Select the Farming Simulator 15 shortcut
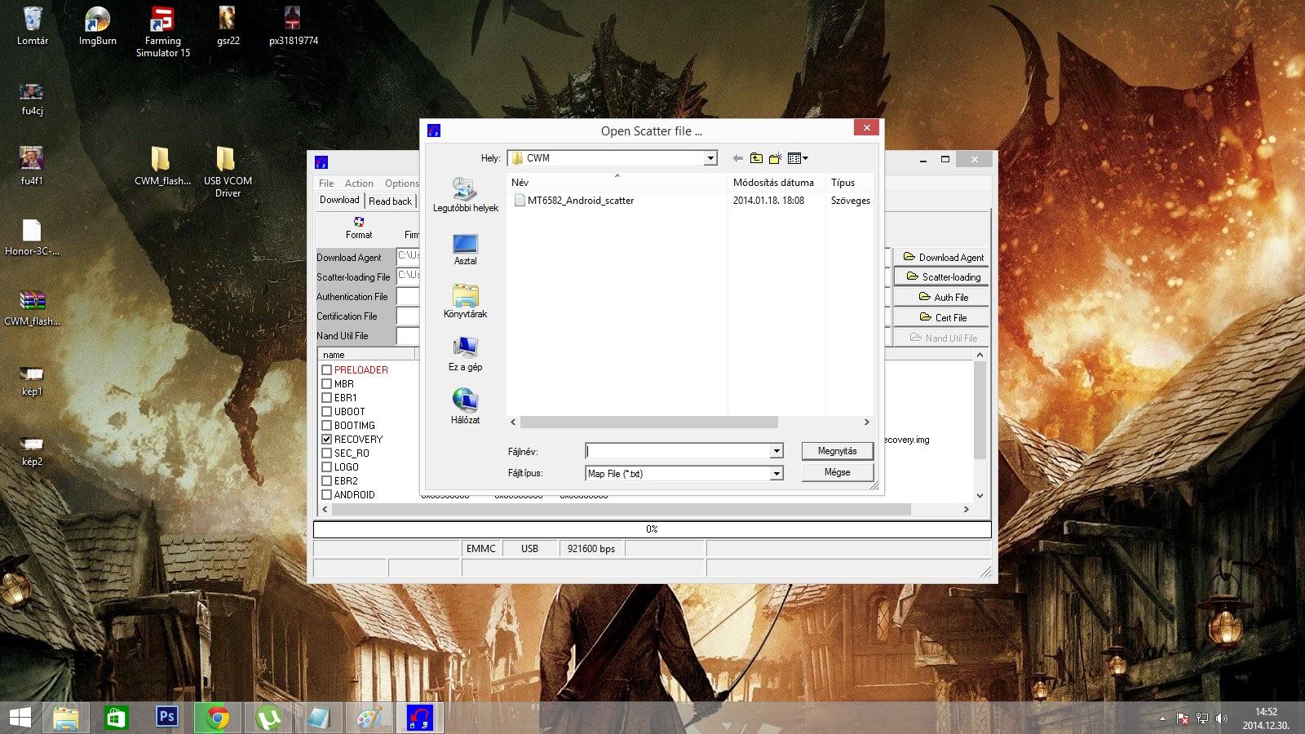Screen dimensions: 1305x734 tap(163, 32)
